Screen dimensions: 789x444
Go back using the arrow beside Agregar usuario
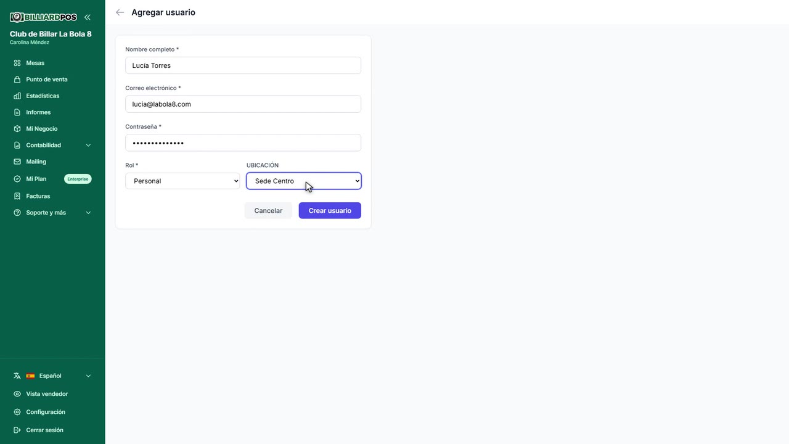120,12
